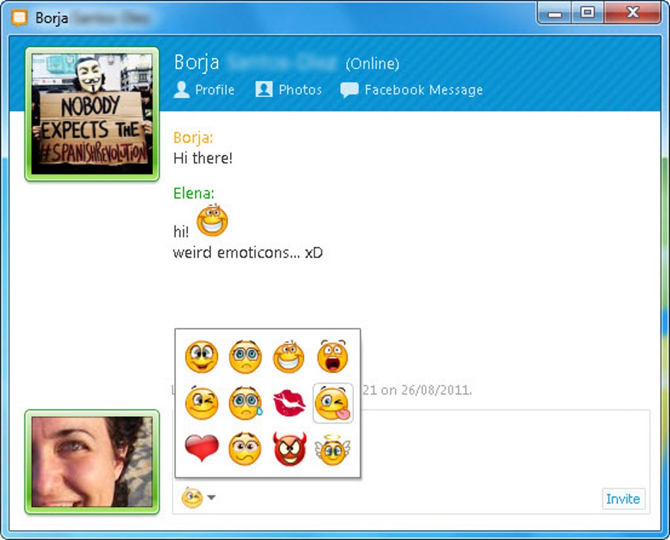The height and width of the screenshot is (540, 670).
Task: Pick the sad frowning emoticon with glasses
Action: pos(245,356)
